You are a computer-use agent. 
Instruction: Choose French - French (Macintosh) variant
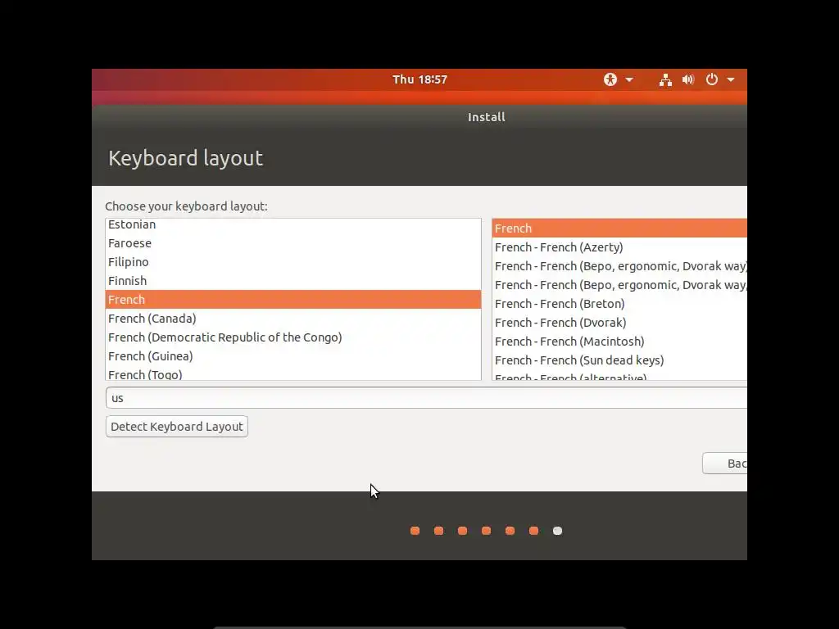[x=619, y=342]
